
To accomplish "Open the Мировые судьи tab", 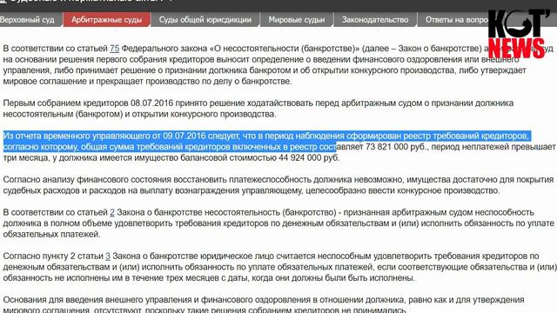I will [x=297, y=20].
